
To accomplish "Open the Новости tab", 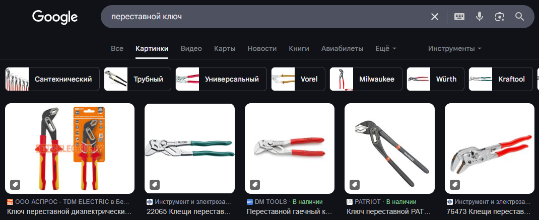I will [x=262, y=48].
